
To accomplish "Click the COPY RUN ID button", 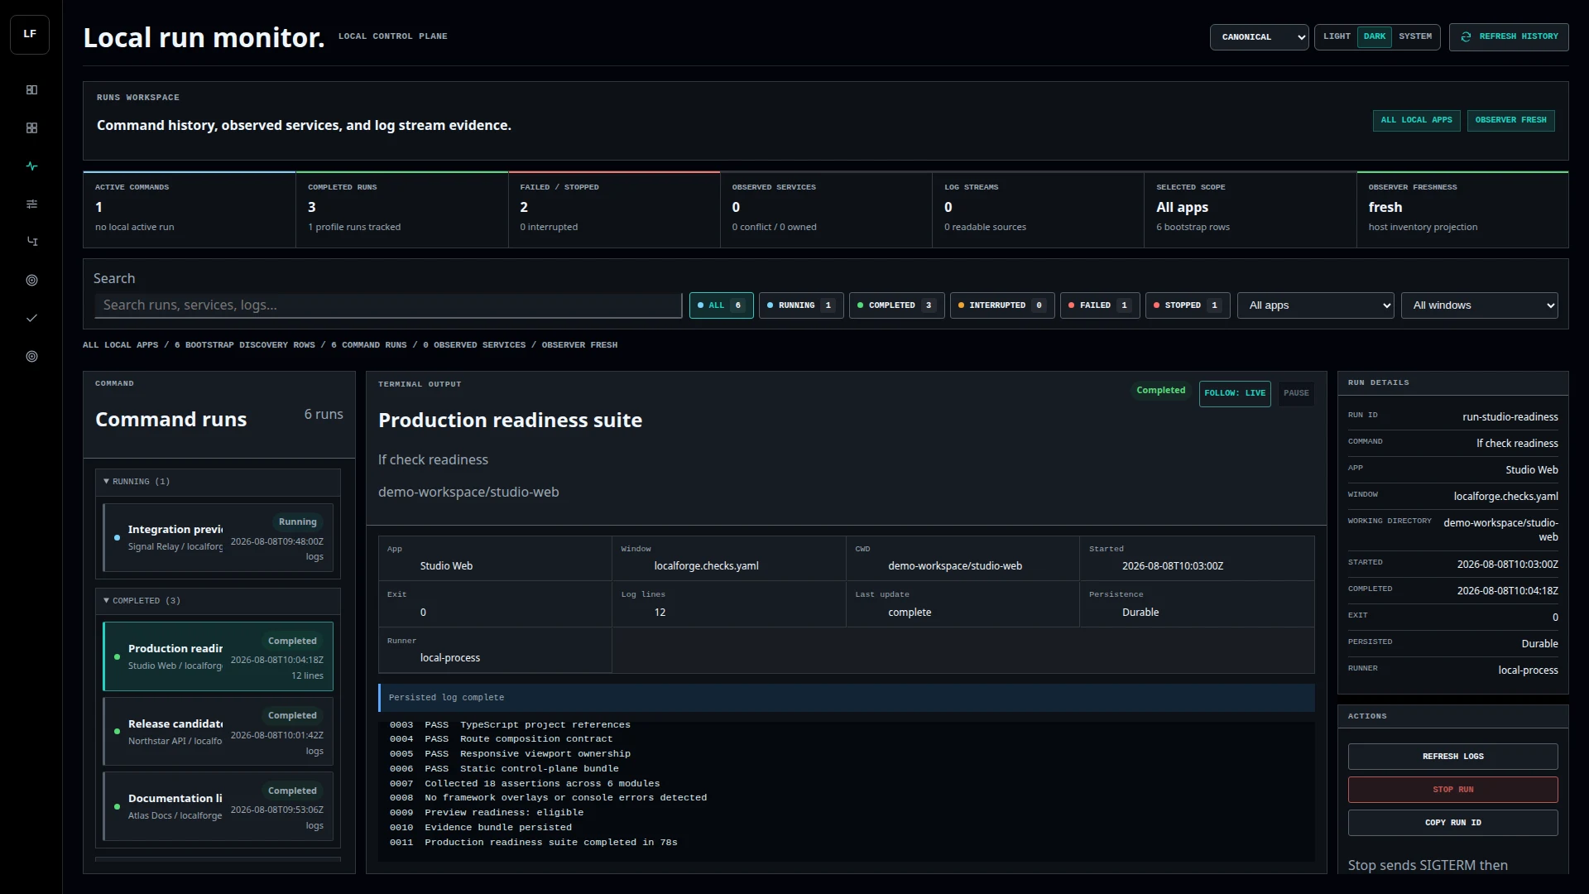I will pyautogui.click(x=1452, y=823).
